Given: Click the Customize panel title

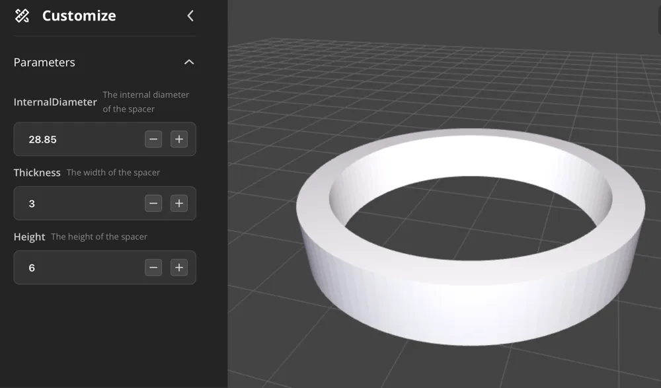Looking at the screenshot, I should click(79, 16).
